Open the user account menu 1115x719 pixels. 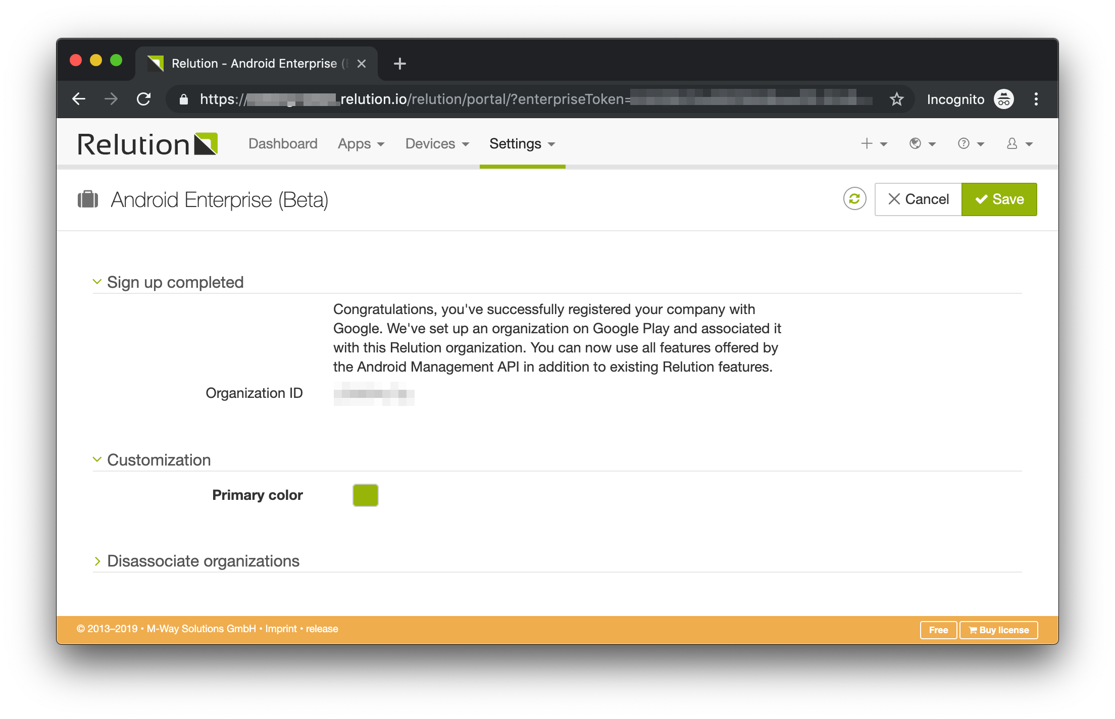[1020, 144]
